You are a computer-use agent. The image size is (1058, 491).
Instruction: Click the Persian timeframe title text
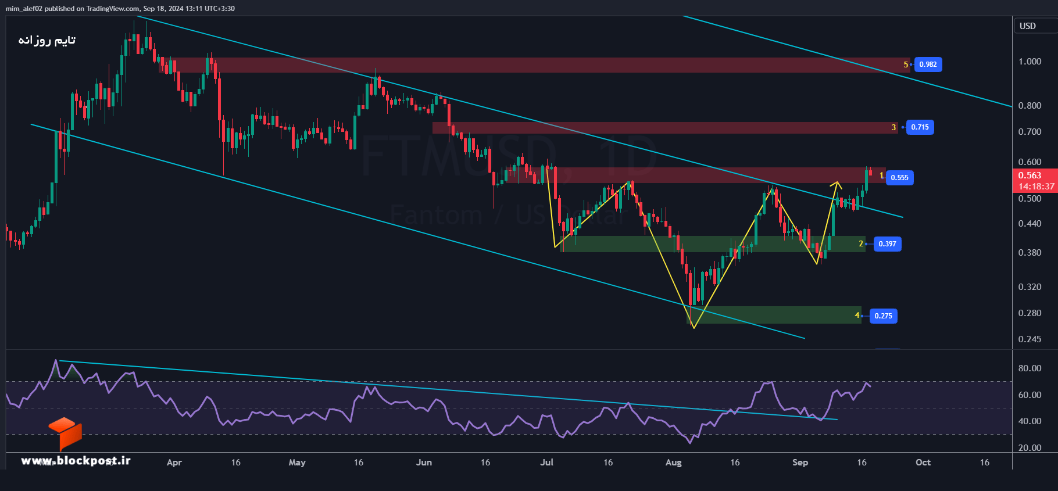[47, 40]
